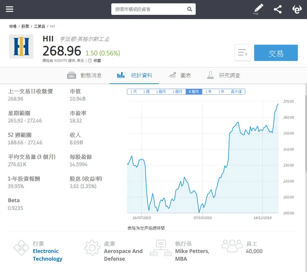Screen dimensions: 307x272
Task: Click the bar chart statistics icon
Action: pyautogui.click(x=121, y=75)
